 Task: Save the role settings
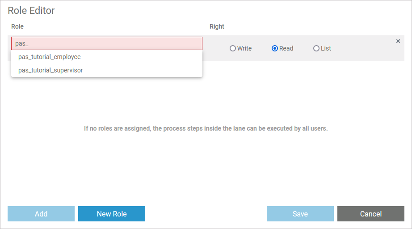pyautogui.click(x=300, y=214)
